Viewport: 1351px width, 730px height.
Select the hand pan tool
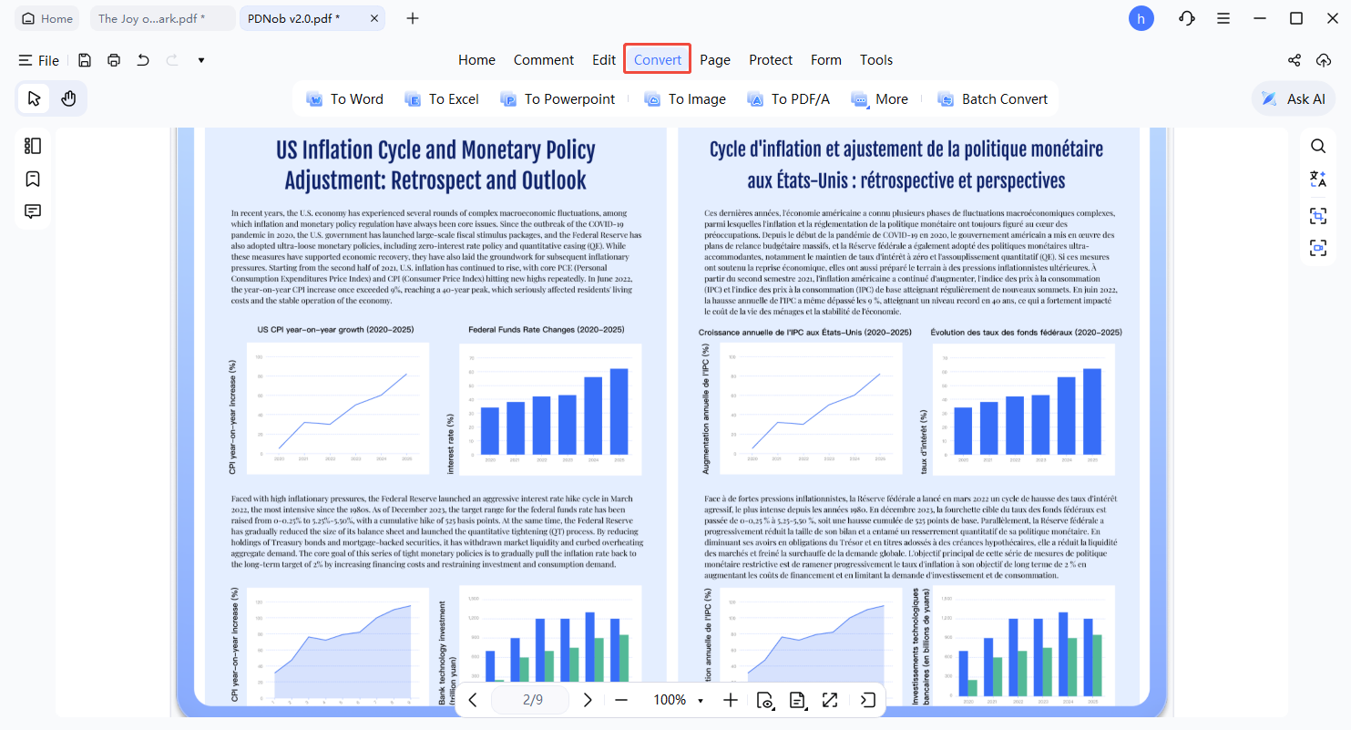(x=68, y=98)
